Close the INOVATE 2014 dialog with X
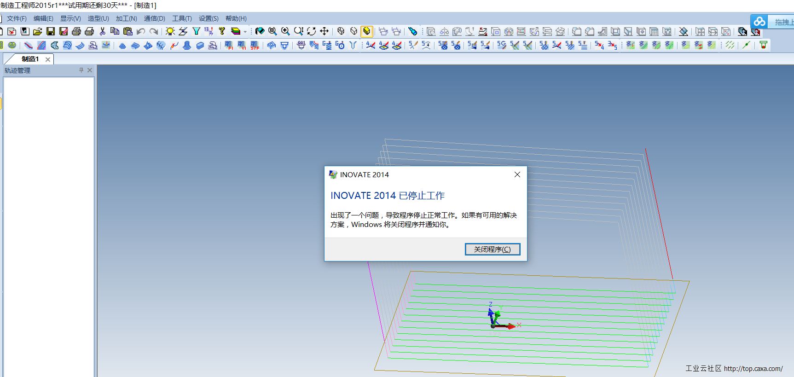794x377 pixels. pyautogui.click(x=517, y=174)
